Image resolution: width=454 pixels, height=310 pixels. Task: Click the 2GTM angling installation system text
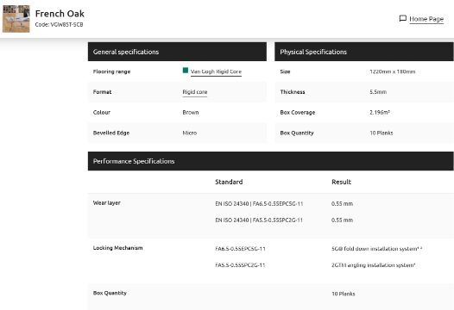click(x=374, y=265)
